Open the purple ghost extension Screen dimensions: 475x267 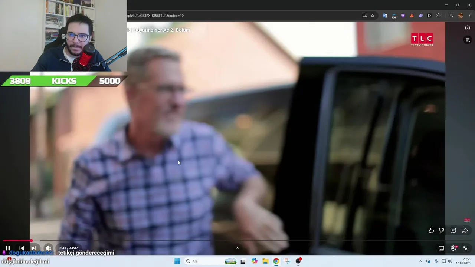tap(420, 16)
